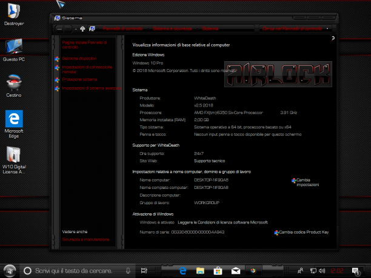This screenshot has height=278, width=371.
Task: Click the WORKGROUP value
Action: pos(207,202)
